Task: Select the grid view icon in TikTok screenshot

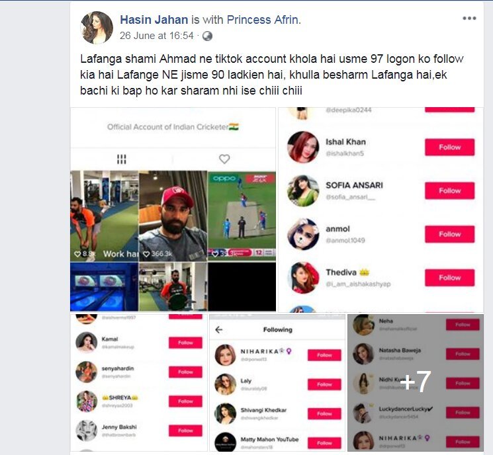Action: click(x=121, y=159)
